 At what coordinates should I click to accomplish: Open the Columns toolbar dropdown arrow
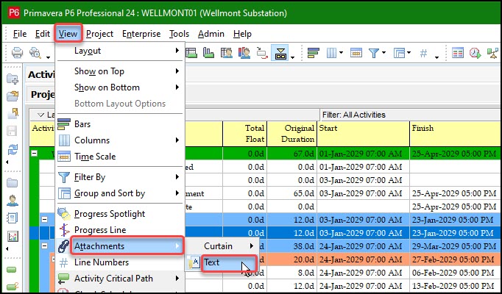click(341, 53)
